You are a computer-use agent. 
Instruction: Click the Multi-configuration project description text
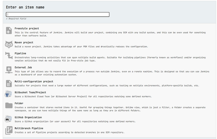(x=107, y=86)
